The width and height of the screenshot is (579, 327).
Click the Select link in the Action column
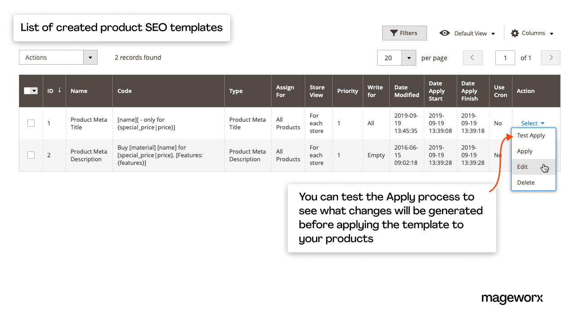tap(530, 123)
